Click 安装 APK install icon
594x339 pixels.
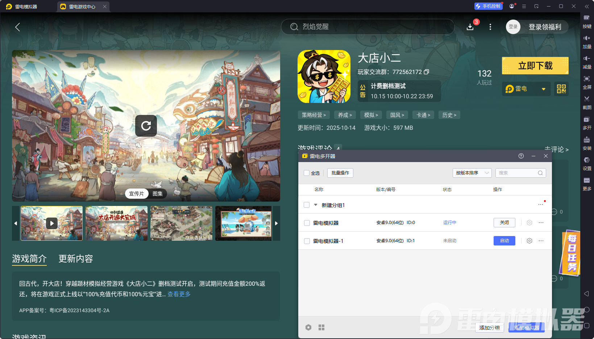click(x=587, y=143)
